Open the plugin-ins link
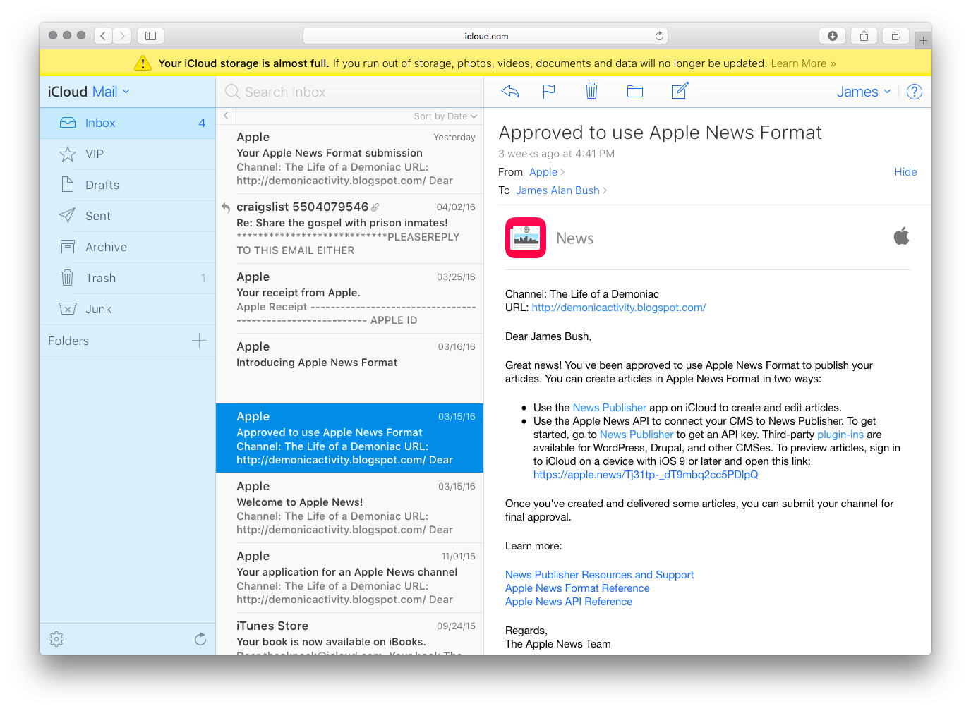Image resolution: width=971 pixels, height=711 pixels. 840,435
